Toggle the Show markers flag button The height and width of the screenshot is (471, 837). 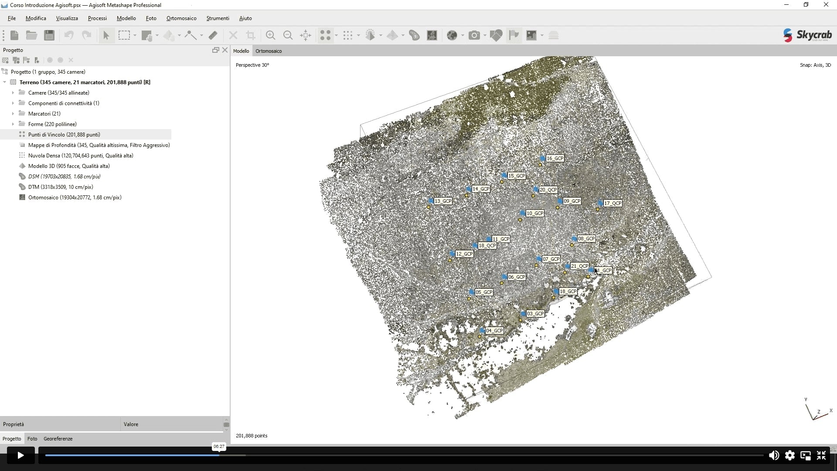tap(514, 35)
